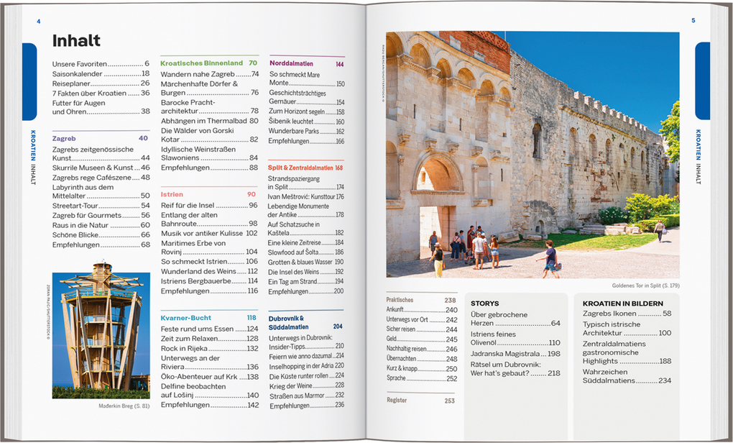Screen dimensions: 733x443
Task: Click the 'Register' entry, page 253
Action: (420, 401)
